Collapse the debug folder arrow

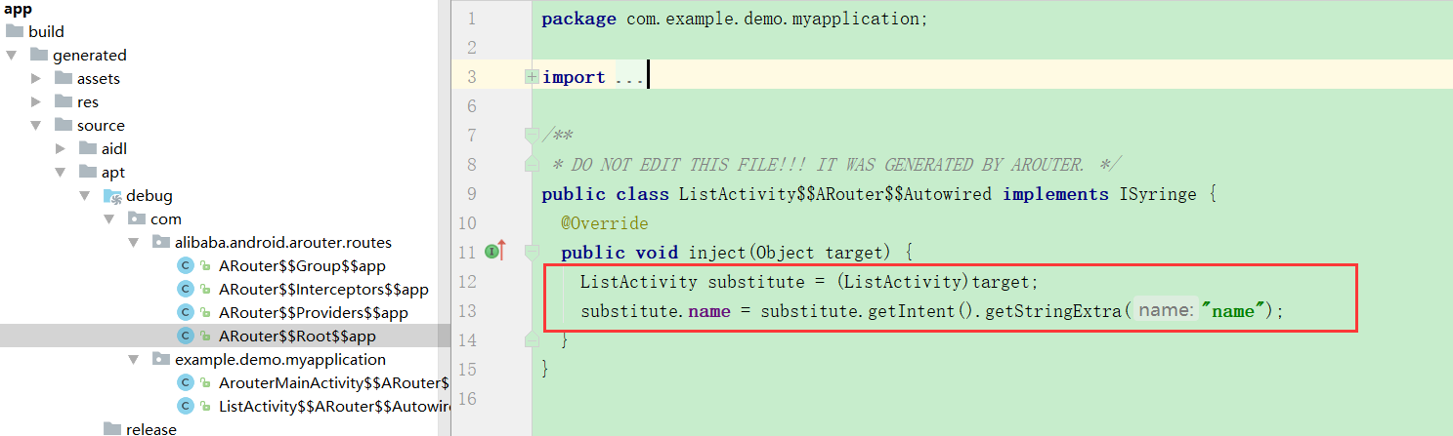pos(85,196)
